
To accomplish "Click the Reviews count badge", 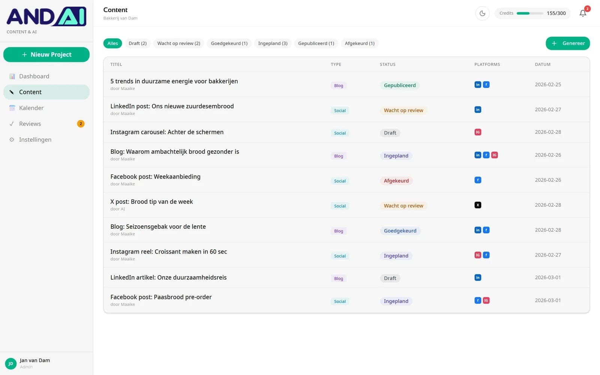I will (81, 124).
